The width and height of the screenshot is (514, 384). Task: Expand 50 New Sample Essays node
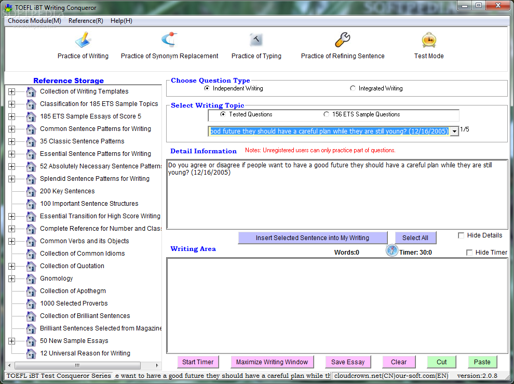click(11, 341)
